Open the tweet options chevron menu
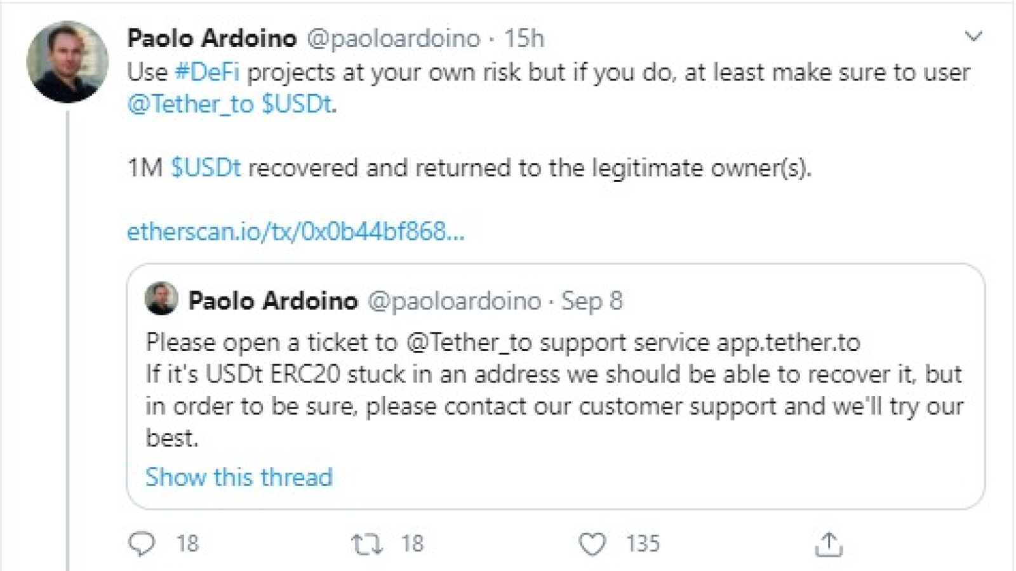Screen dimensions: 1016x571 973,36
